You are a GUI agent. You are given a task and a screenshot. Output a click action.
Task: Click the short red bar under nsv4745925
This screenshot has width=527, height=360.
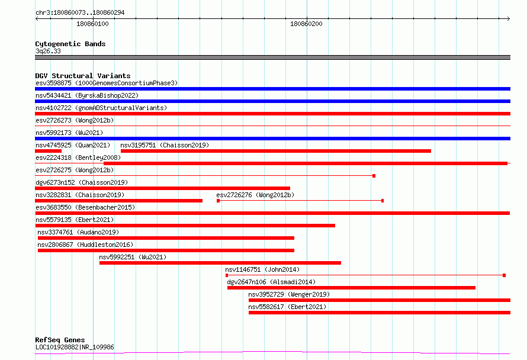[49, 151]
